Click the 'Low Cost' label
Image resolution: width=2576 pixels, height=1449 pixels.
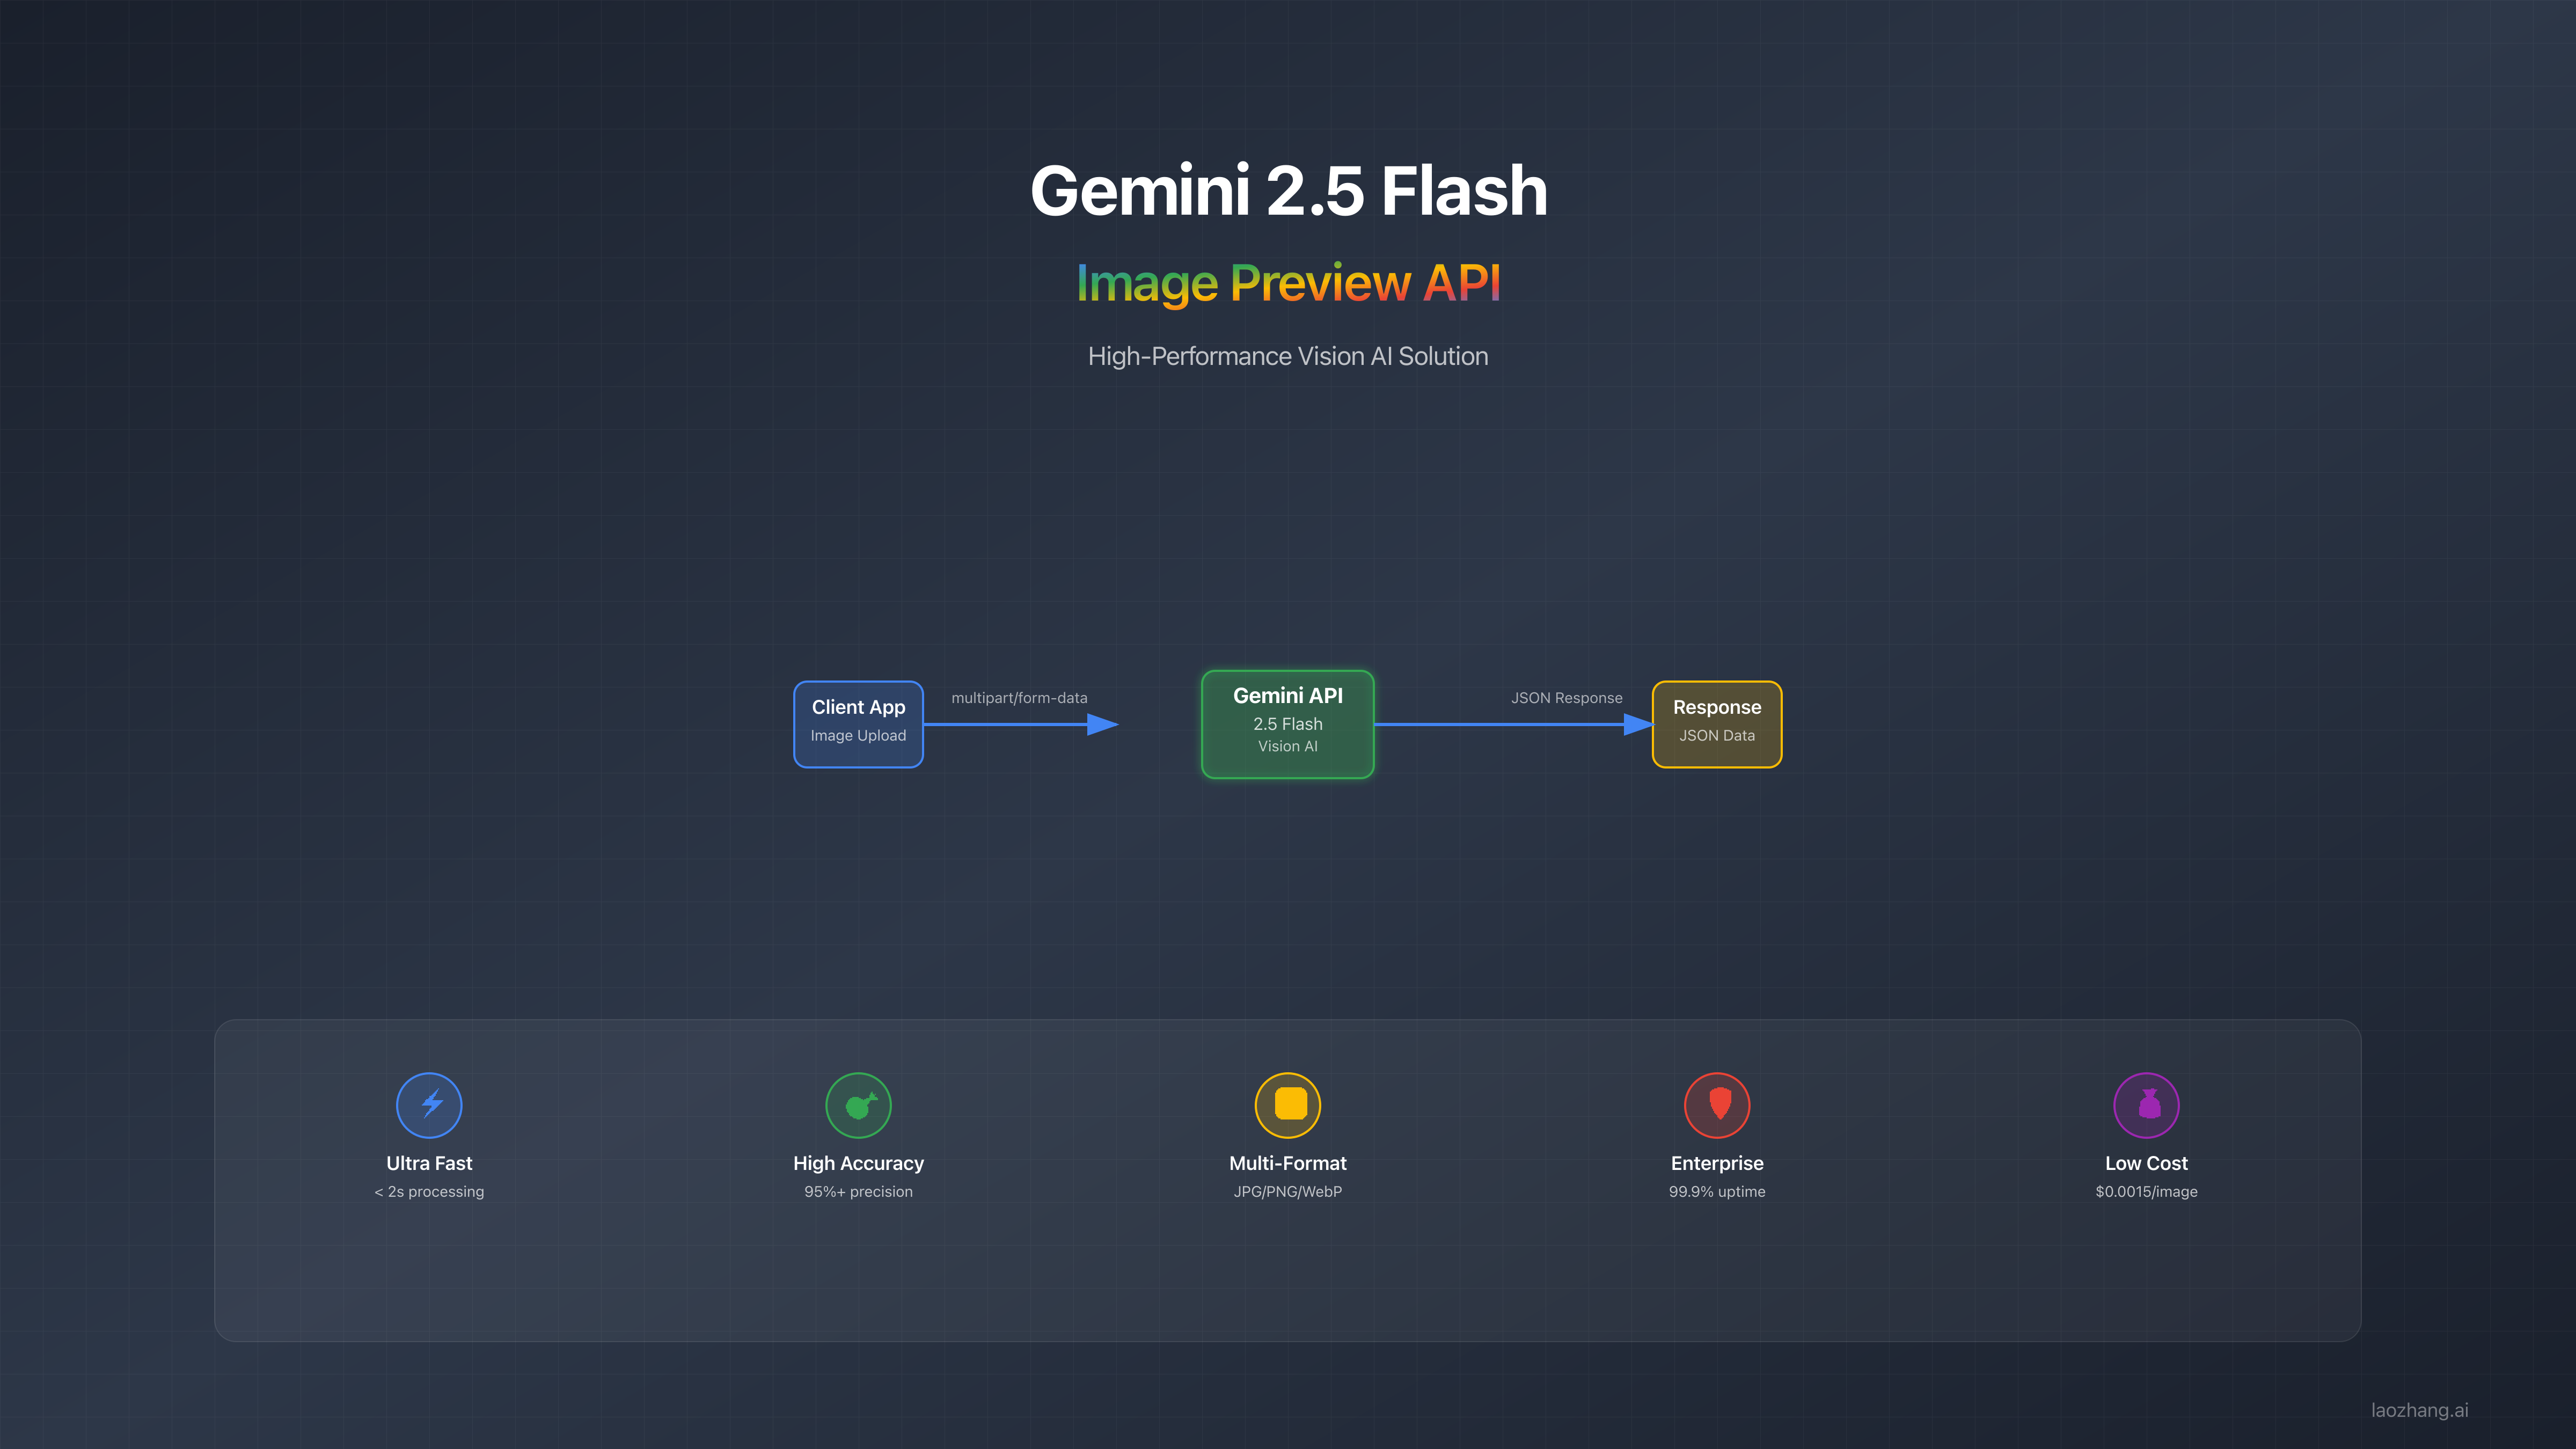[2146, 1163]
